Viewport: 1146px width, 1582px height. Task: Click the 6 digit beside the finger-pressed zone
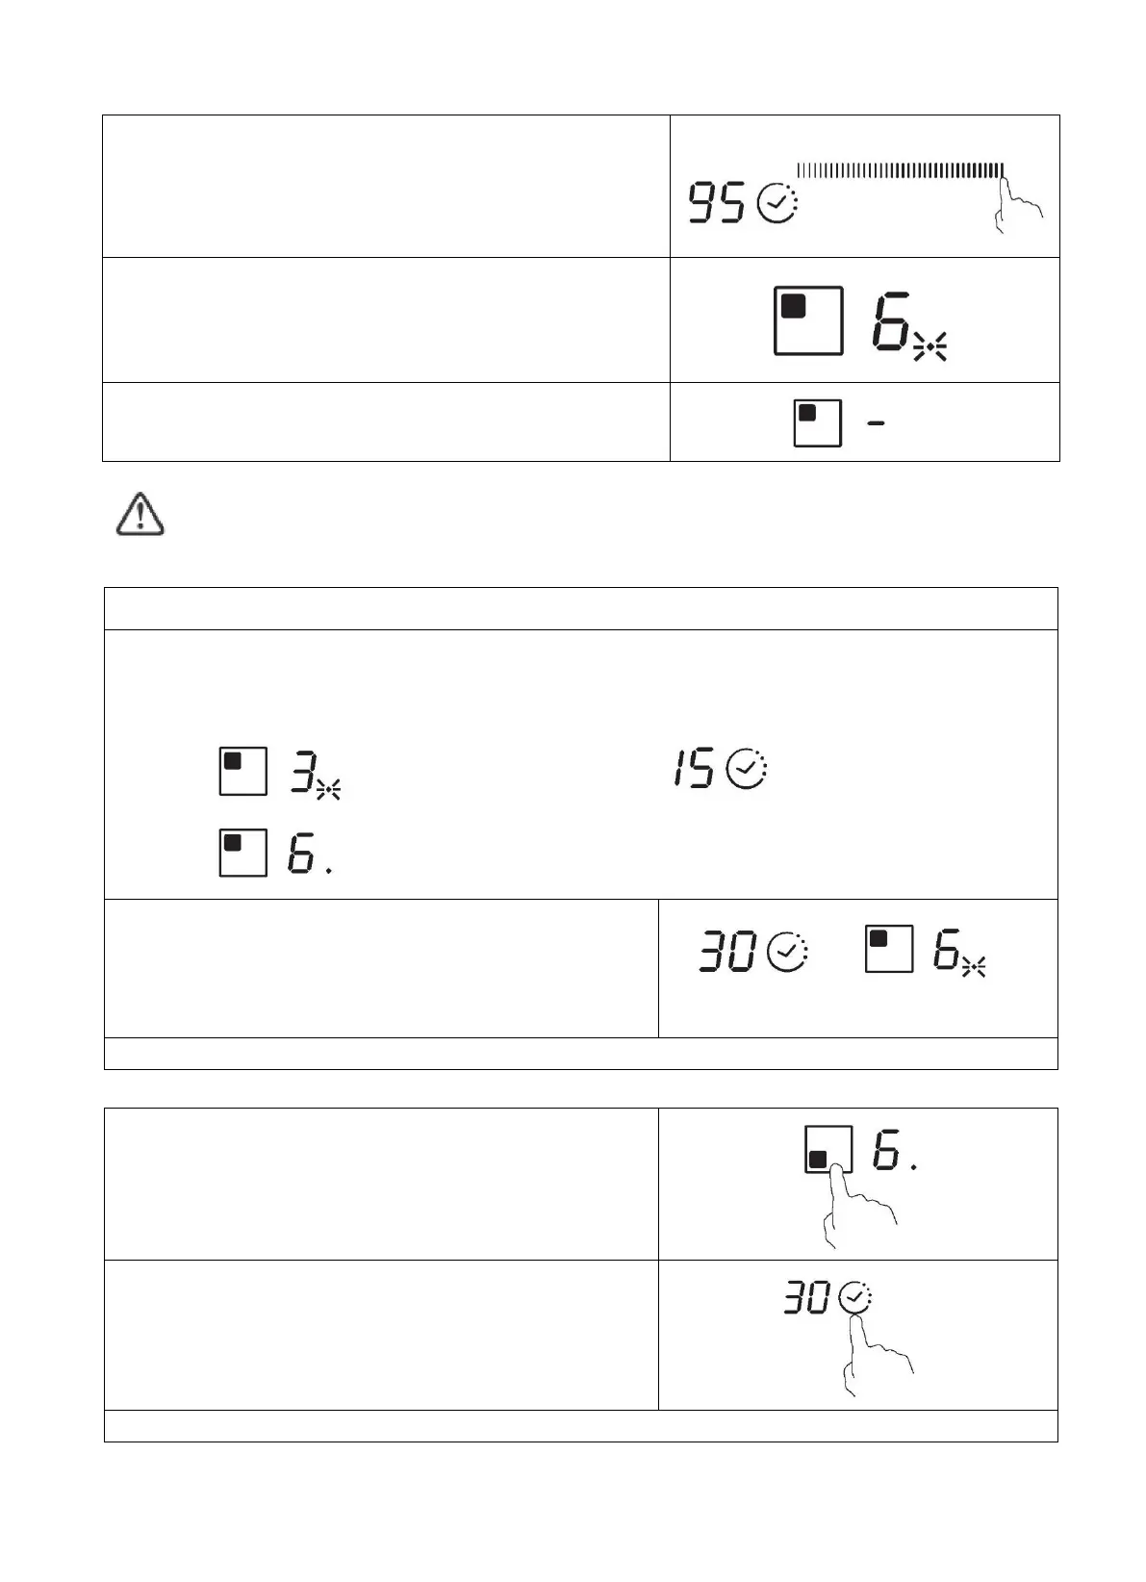point(888,1151)
